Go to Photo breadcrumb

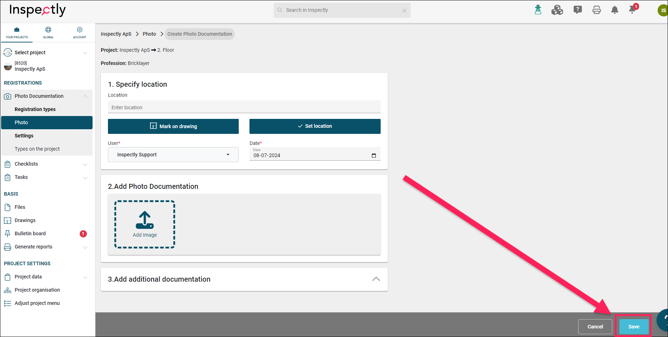click(x=149, y=34)
